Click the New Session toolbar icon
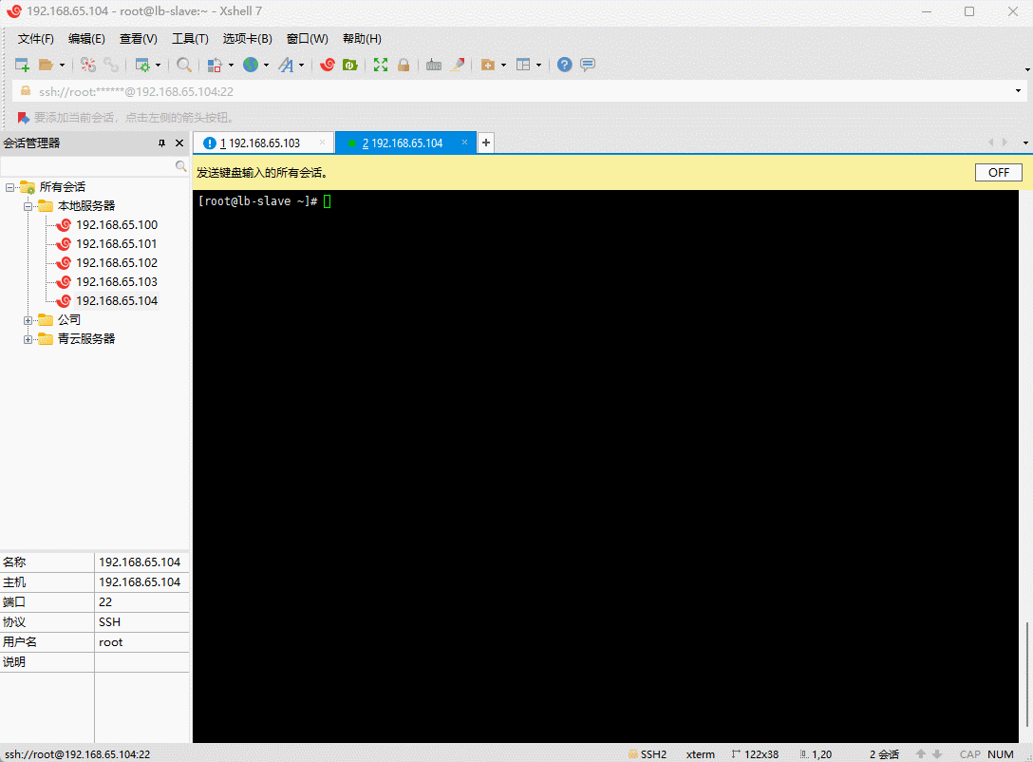 (22, 65)
